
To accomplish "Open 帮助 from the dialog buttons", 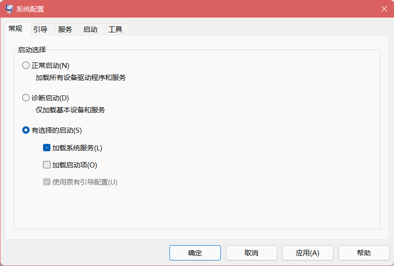I will pyautogui.click(x=364, y=253).
